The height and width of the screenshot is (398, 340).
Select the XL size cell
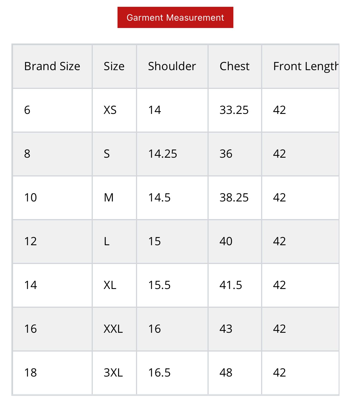point(110,285)
